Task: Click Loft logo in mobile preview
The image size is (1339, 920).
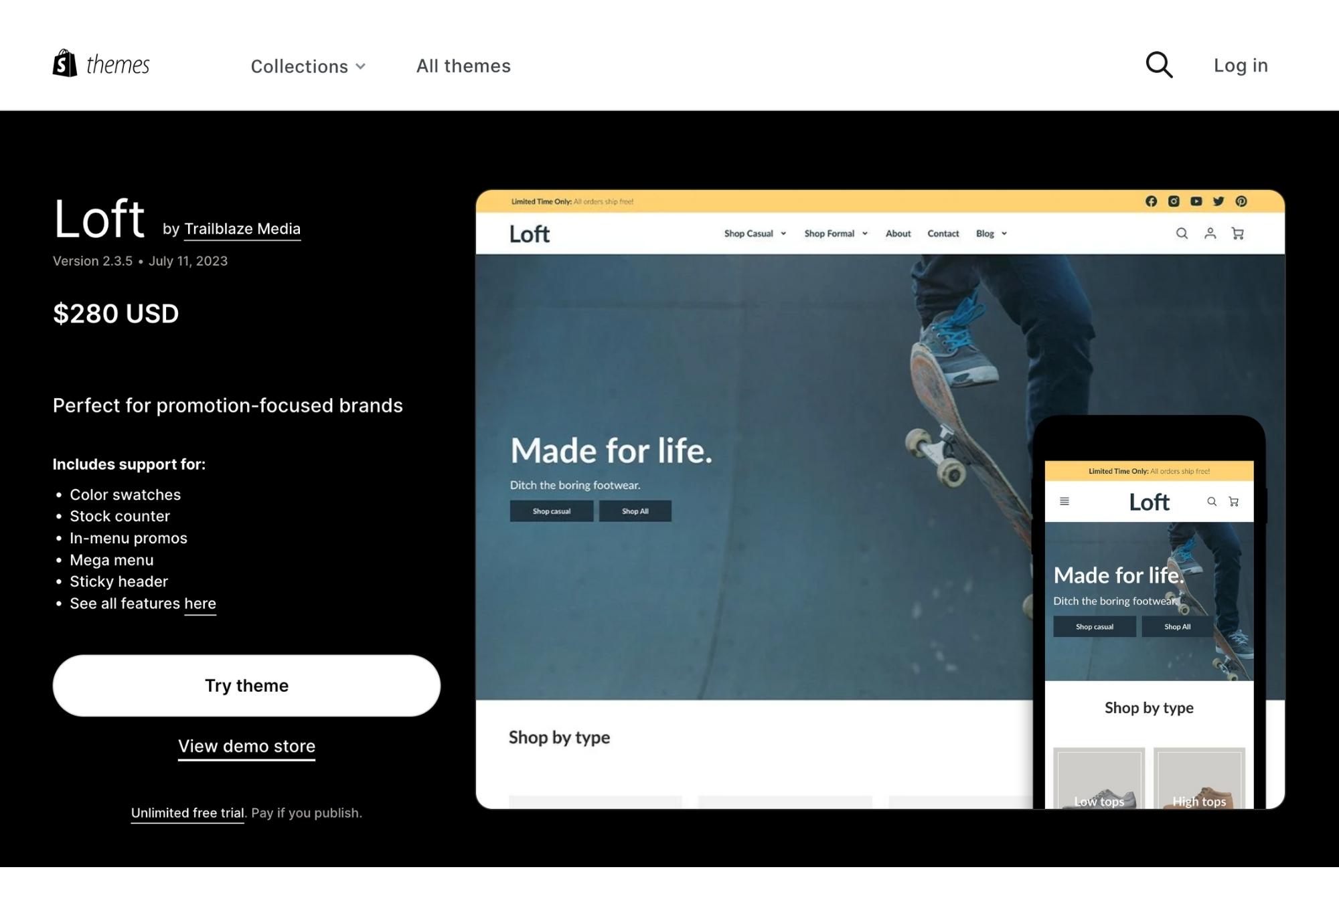Action: pyautogui.click(x=1149, y=502)
